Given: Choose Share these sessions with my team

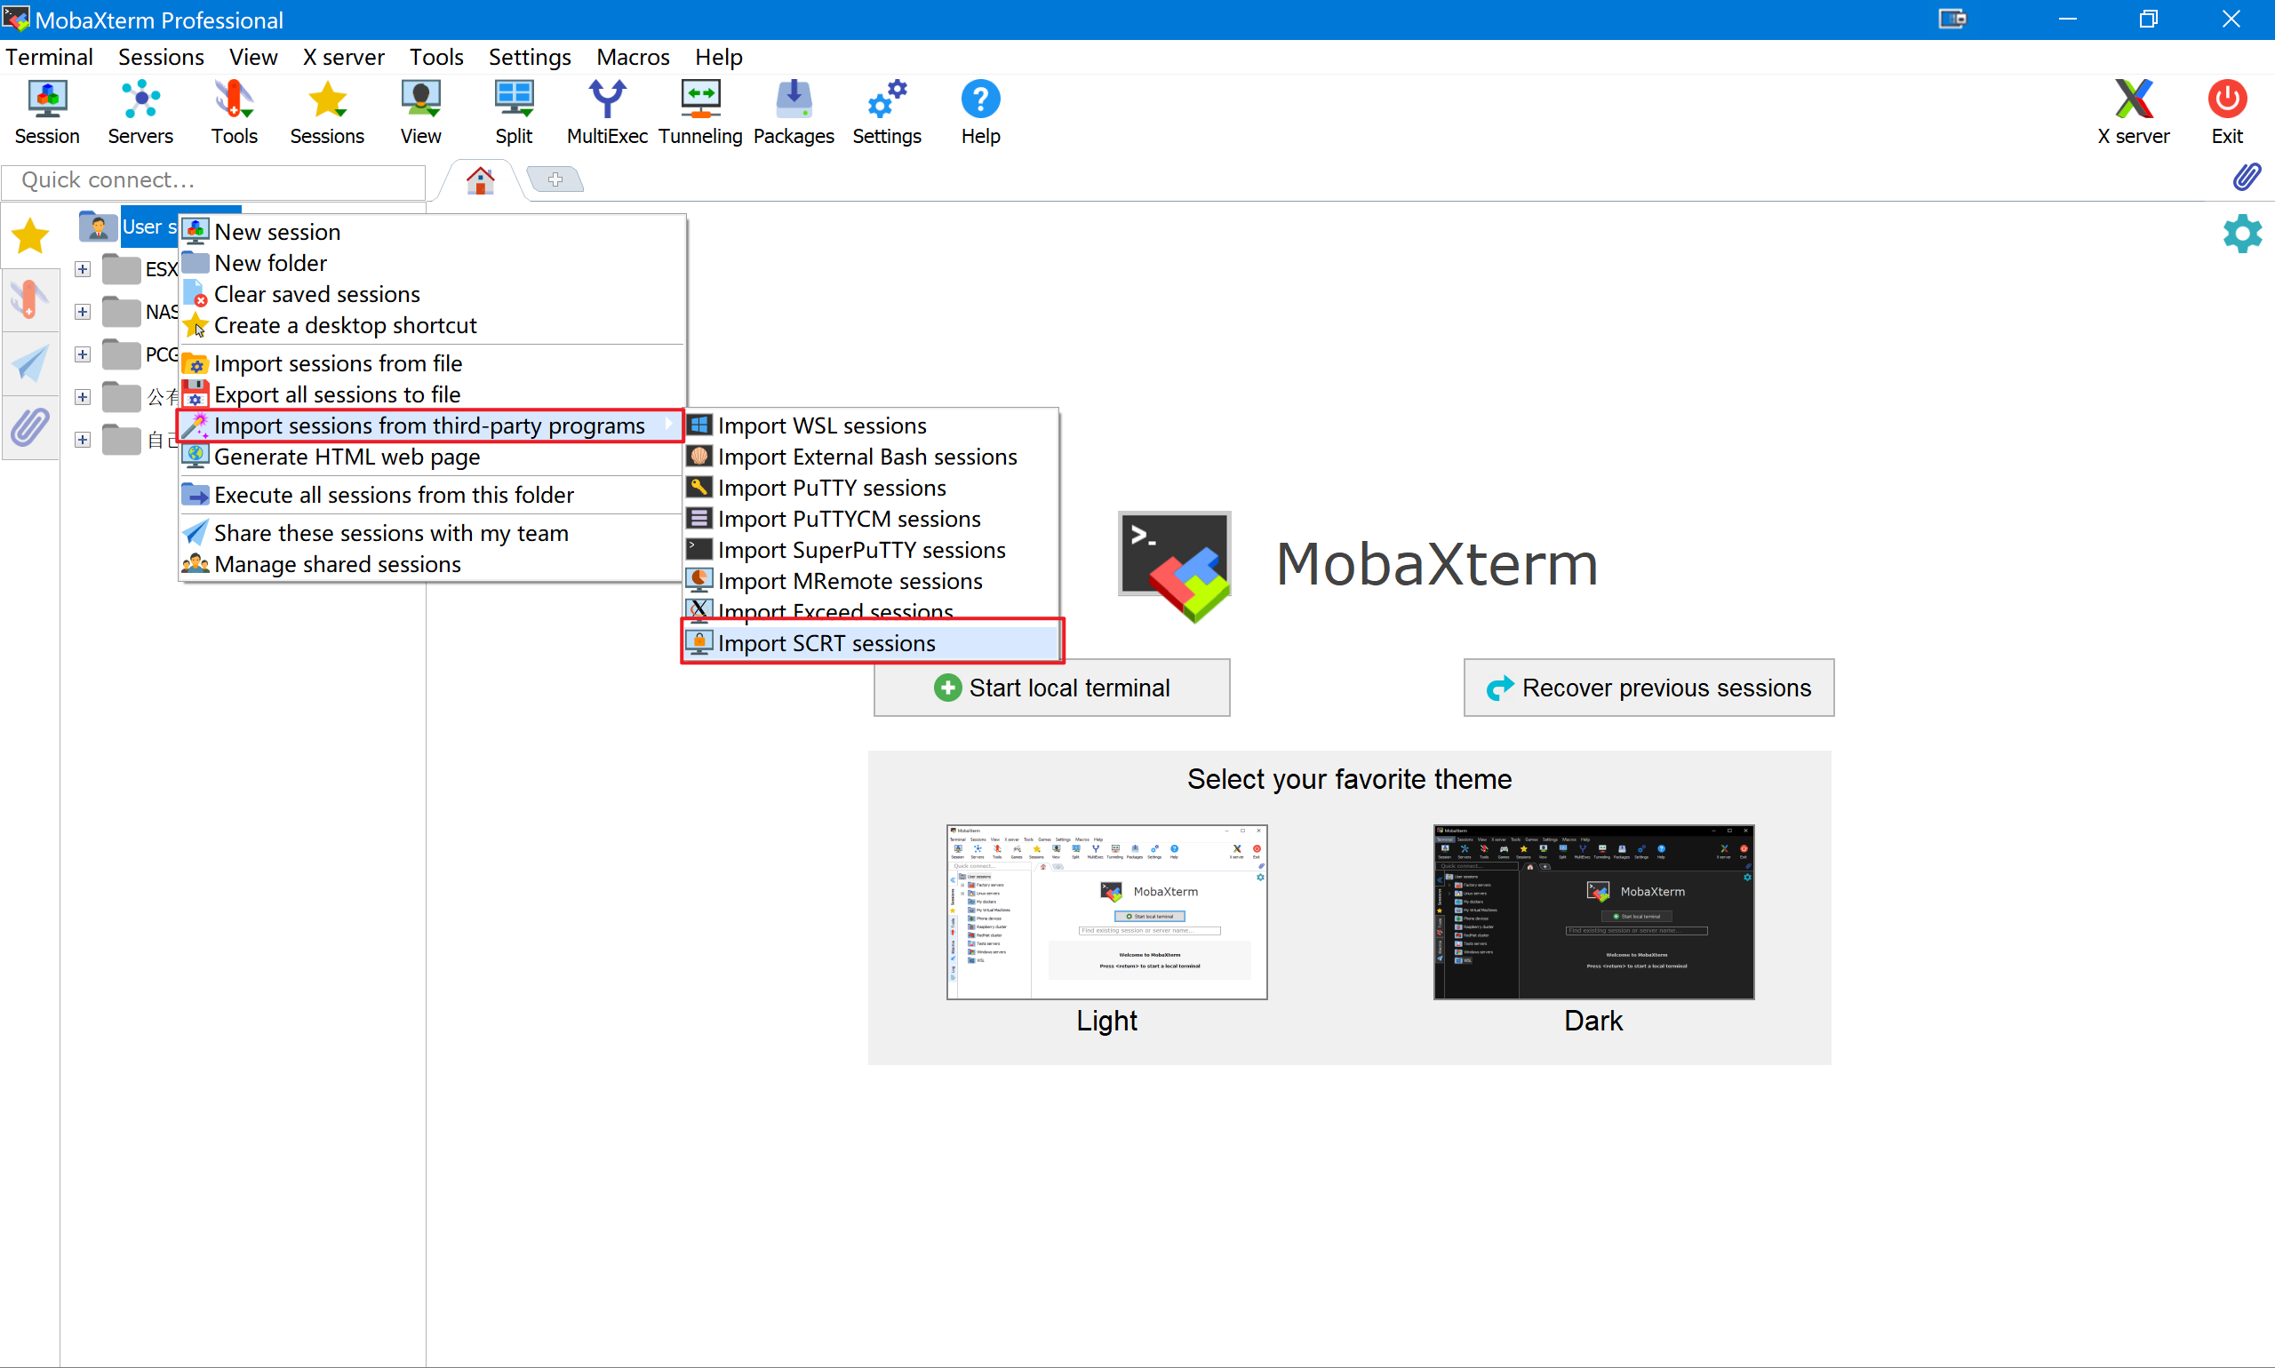Looking at the screenshot, I should [x=432, y=533].
